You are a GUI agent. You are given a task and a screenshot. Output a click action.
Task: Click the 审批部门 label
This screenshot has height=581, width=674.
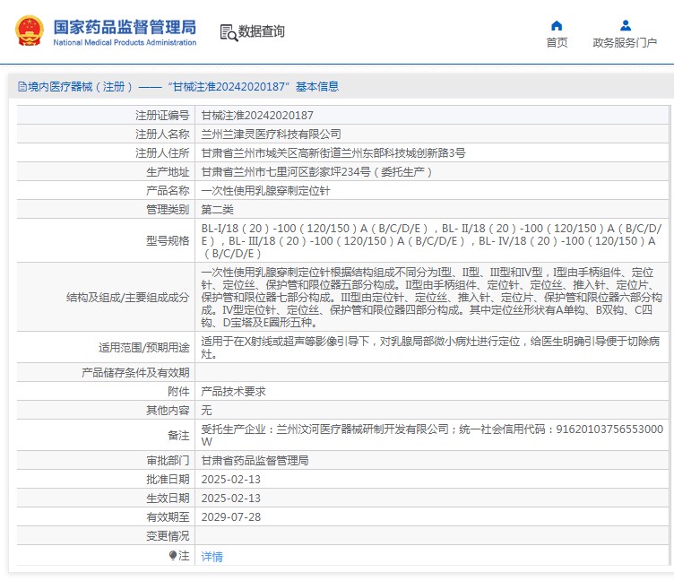pyautogui.click(x=168, y=461)
